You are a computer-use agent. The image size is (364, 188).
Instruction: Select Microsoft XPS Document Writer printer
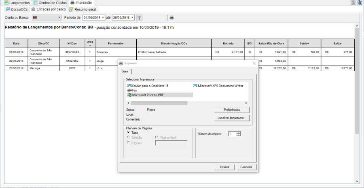click(x=219, y=86)
